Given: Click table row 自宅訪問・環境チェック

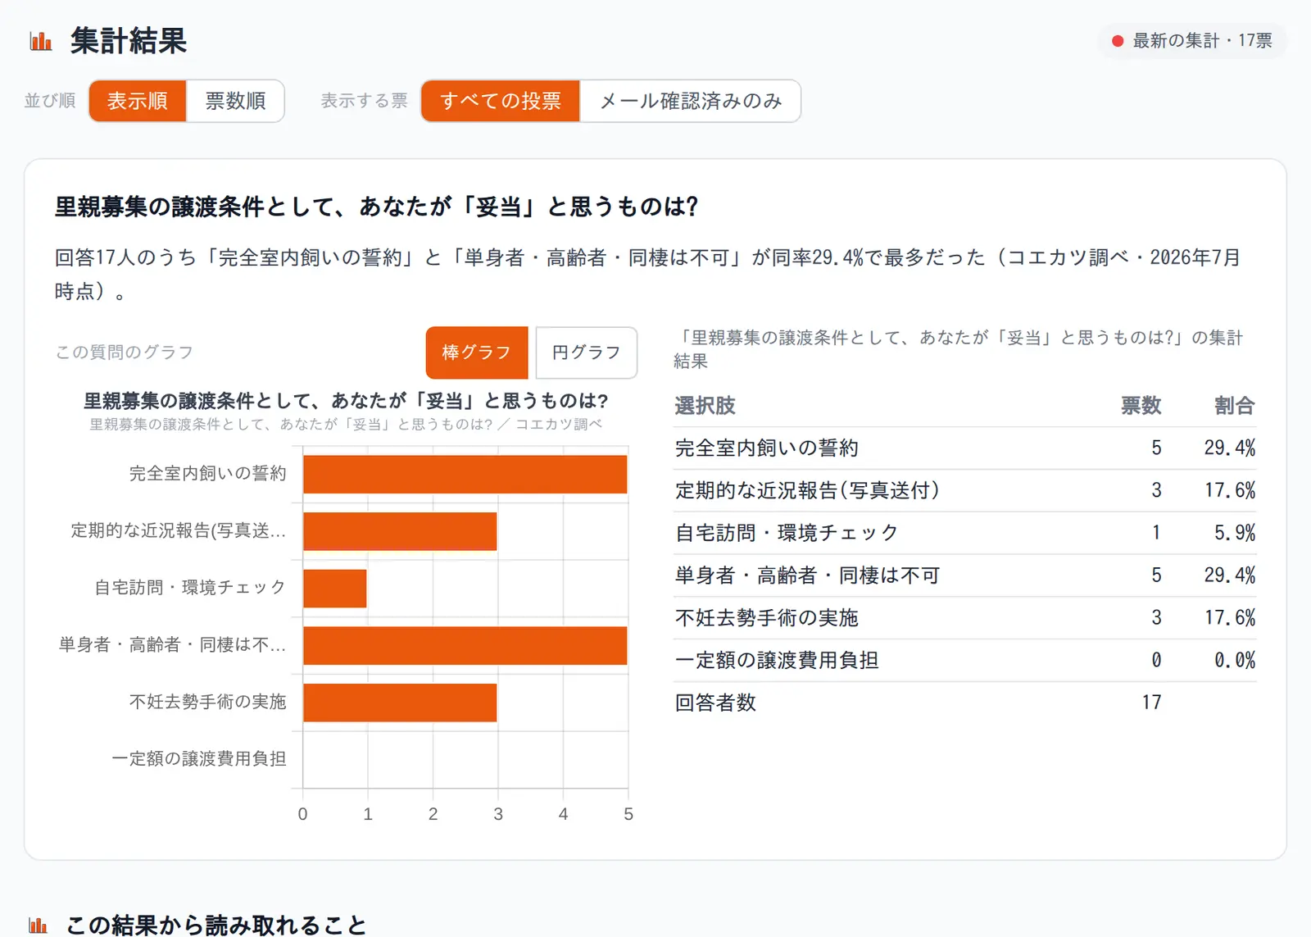Looking at the screenshot, I should (x=964, y=533).
